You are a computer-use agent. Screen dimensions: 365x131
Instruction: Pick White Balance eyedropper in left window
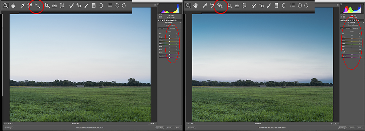(23, 5)
